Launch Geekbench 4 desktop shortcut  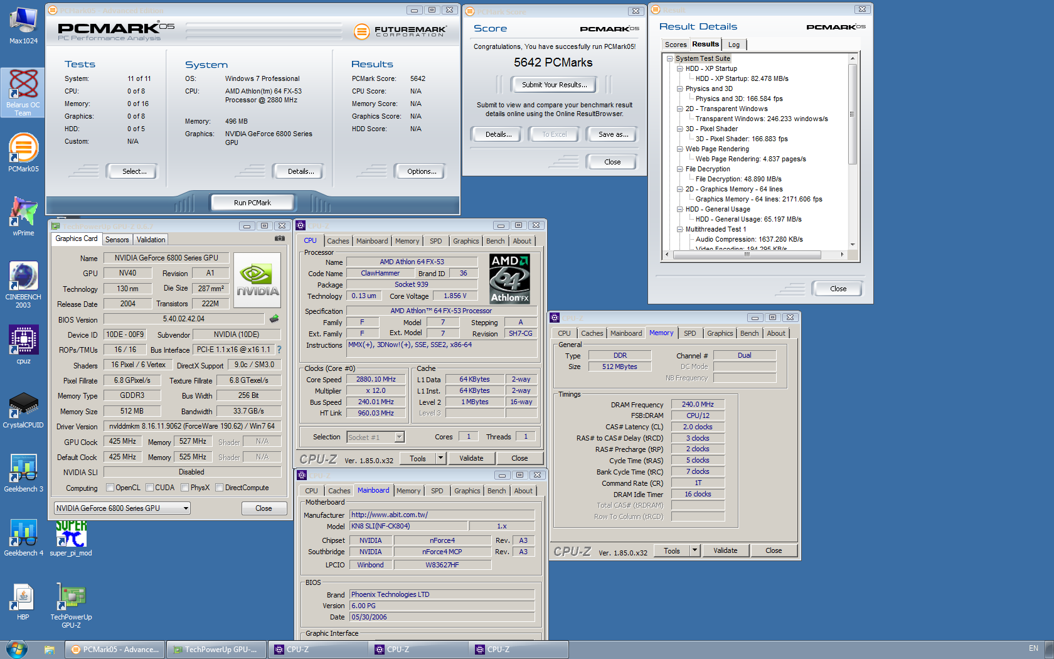(x=23, y=537)
